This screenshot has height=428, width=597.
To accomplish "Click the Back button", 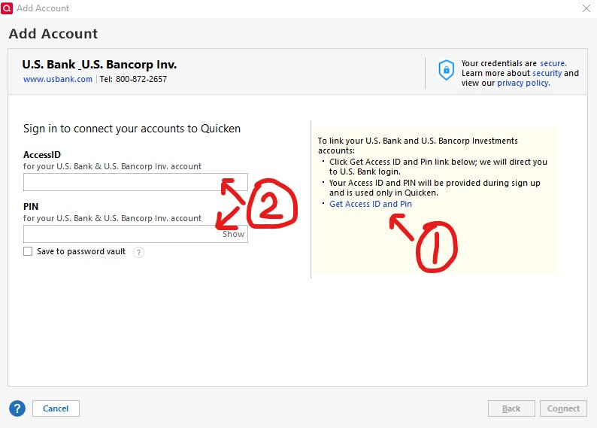I will [x=511, y=408].
